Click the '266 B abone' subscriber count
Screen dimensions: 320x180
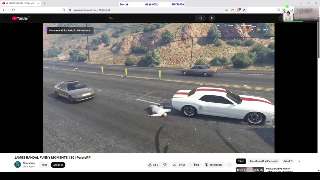pos(29,167)
